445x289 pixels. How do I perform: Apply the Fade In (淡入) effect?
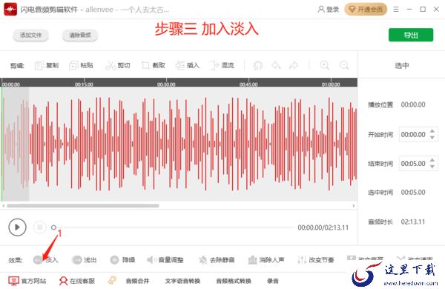click(45, 260)
